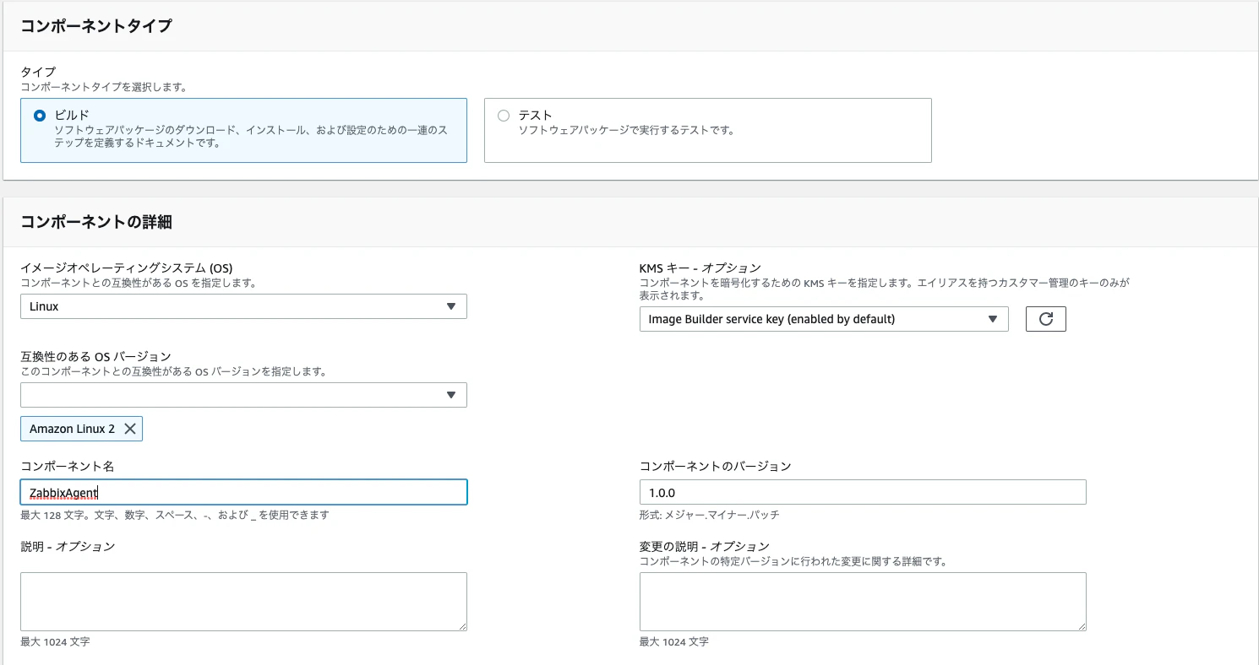
Task: Open the イメージオペレーティングシステム (OS) Linux dropdown
Action: point(243,306)
